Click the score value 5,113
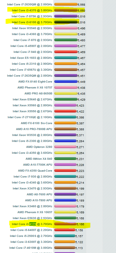The height and width of the screenshot is (253, 116). [x=79, y=248]
